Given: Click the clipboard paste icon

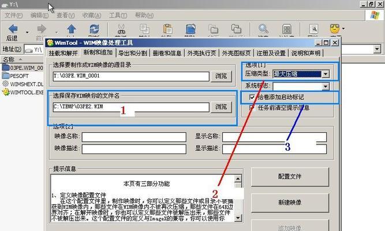Looking at the screenshot, I should [x=167, y=29].
